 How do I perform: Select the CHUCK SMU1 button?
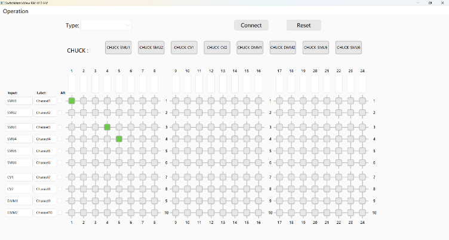point(118,47)
